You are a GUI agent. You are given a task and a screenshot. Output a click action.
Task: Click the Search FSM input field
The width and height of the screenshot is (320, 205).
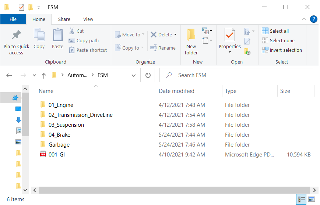(239, 75)
